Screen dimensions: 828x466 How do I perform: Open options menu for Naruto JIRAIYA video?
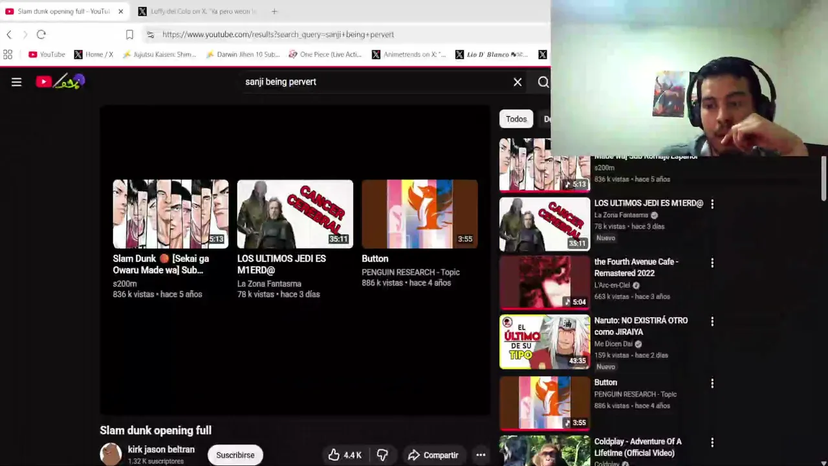click(712, 322)
